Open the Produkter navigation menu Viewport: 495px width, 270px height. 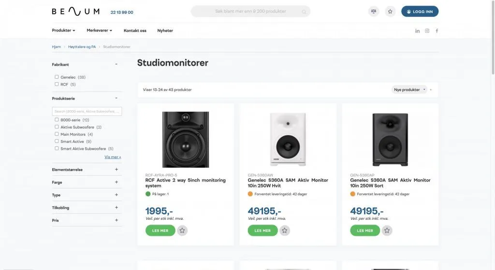63,30
